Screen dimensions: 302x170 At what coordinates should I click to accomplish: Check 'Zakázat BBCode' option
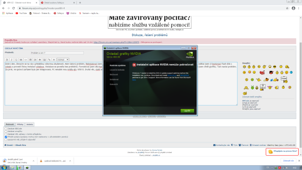6,128
